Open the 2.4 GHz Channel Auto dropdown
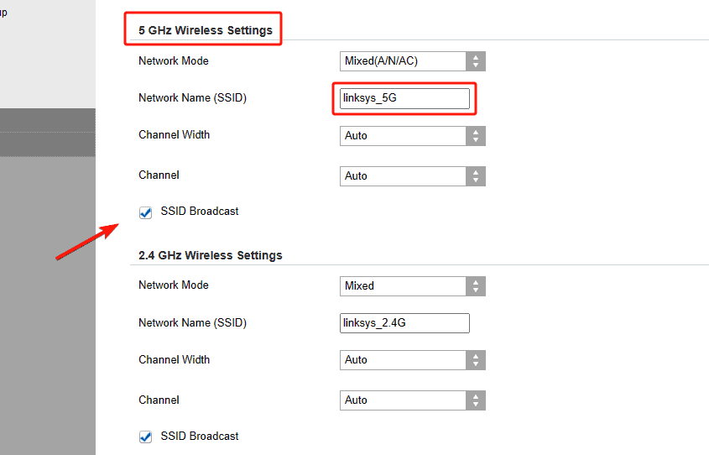The width and height of the screenshot is (709, 455). coord(412,400)
